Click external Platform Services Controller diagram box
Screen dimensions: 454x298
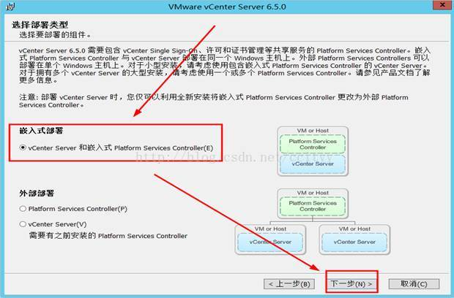click(313, 206)
